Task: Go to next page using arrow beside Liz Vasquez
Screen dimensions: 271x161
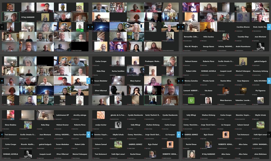Action: tap(178, 134)
